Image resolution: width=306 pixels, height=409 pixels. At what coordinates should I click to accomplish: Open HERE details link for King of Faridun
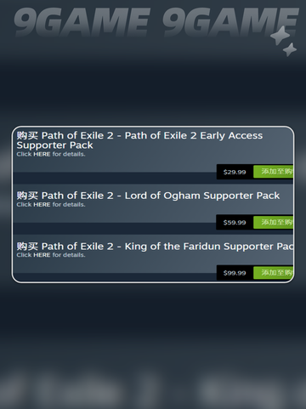click(42, 255)
